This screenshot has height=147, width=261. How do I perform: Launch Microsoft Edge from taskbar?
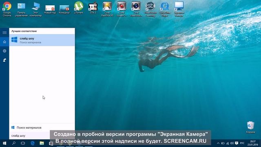point(33,143)
